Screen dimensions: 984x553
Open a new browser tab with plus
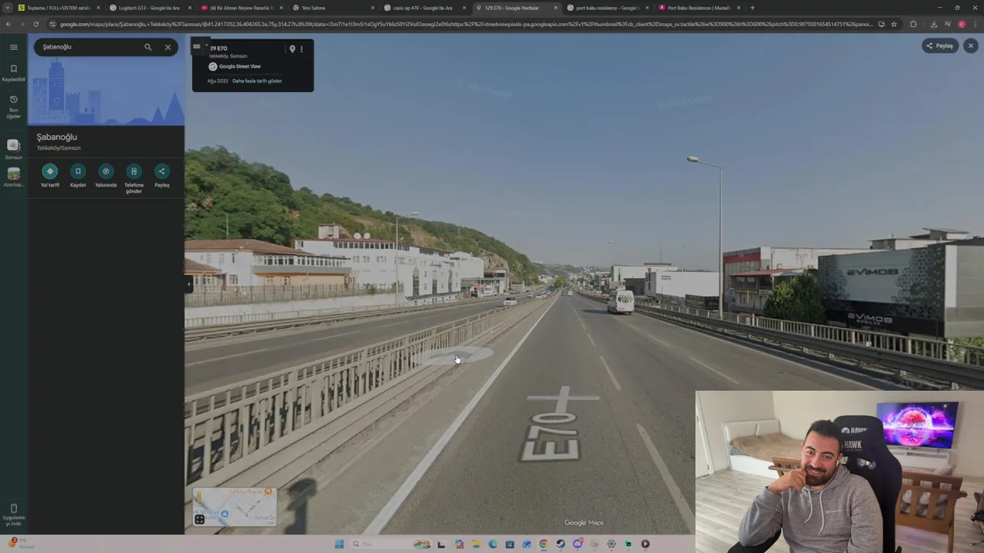[752, 8]
